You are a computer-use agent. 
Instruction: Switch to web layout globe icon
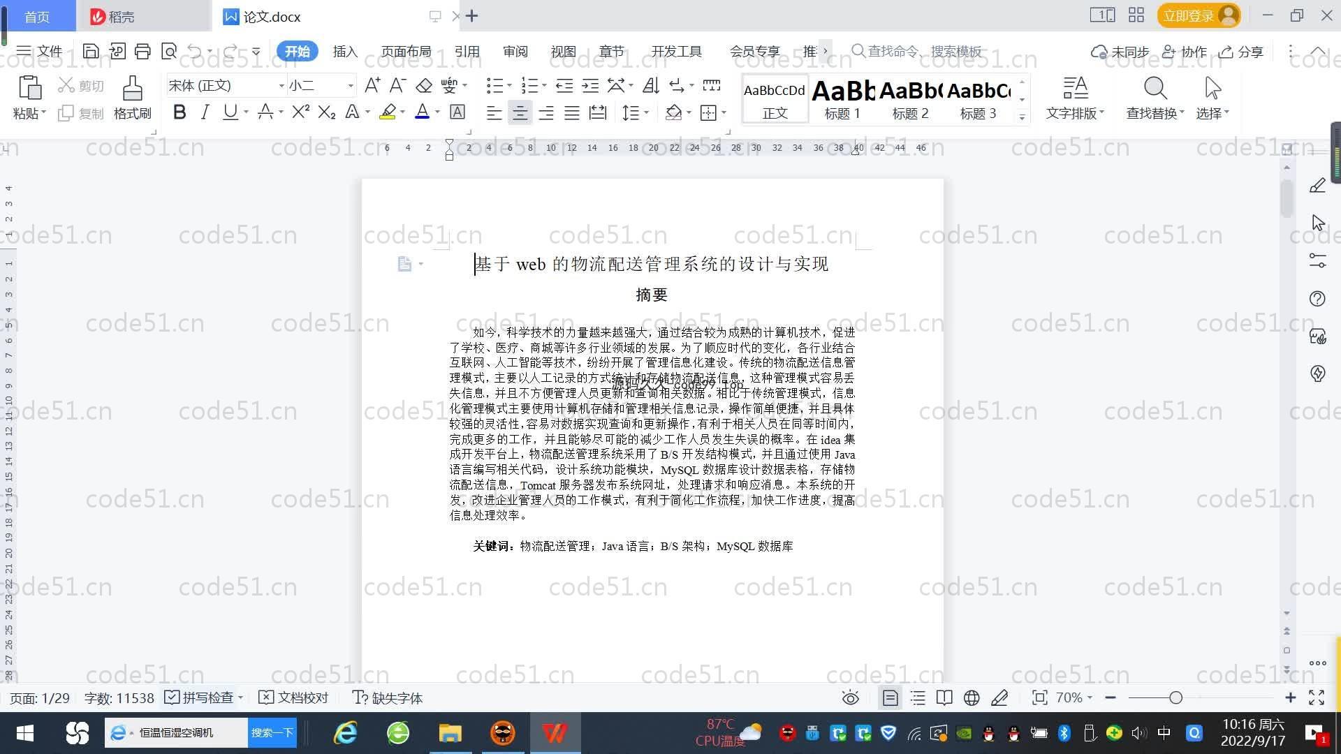(x=972, y=697)
